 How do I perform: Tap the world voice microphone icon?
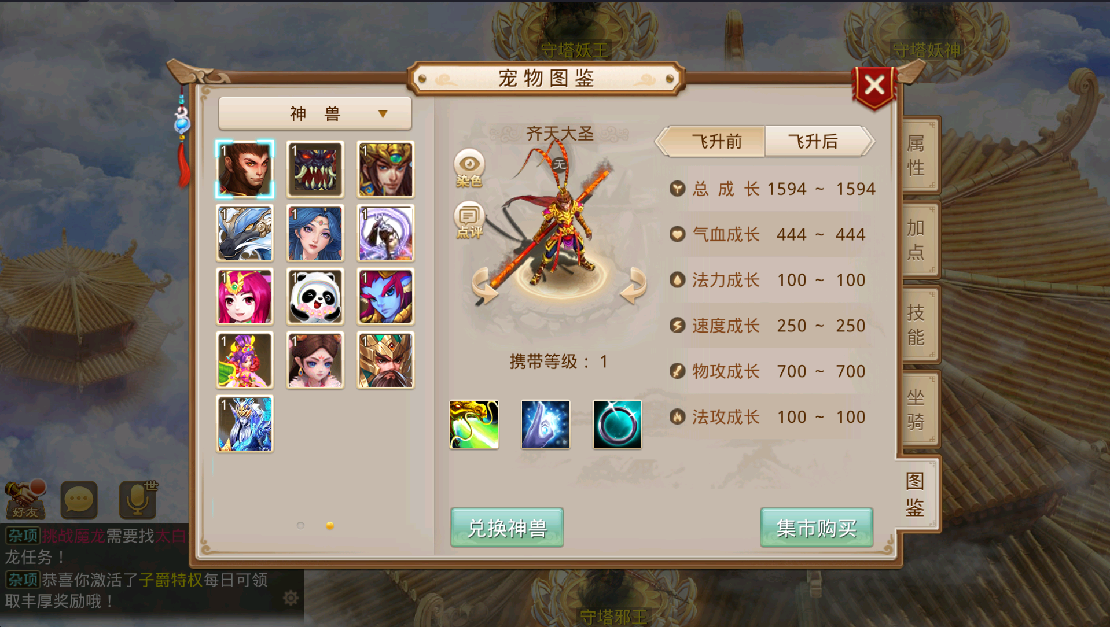click(138, 499)
